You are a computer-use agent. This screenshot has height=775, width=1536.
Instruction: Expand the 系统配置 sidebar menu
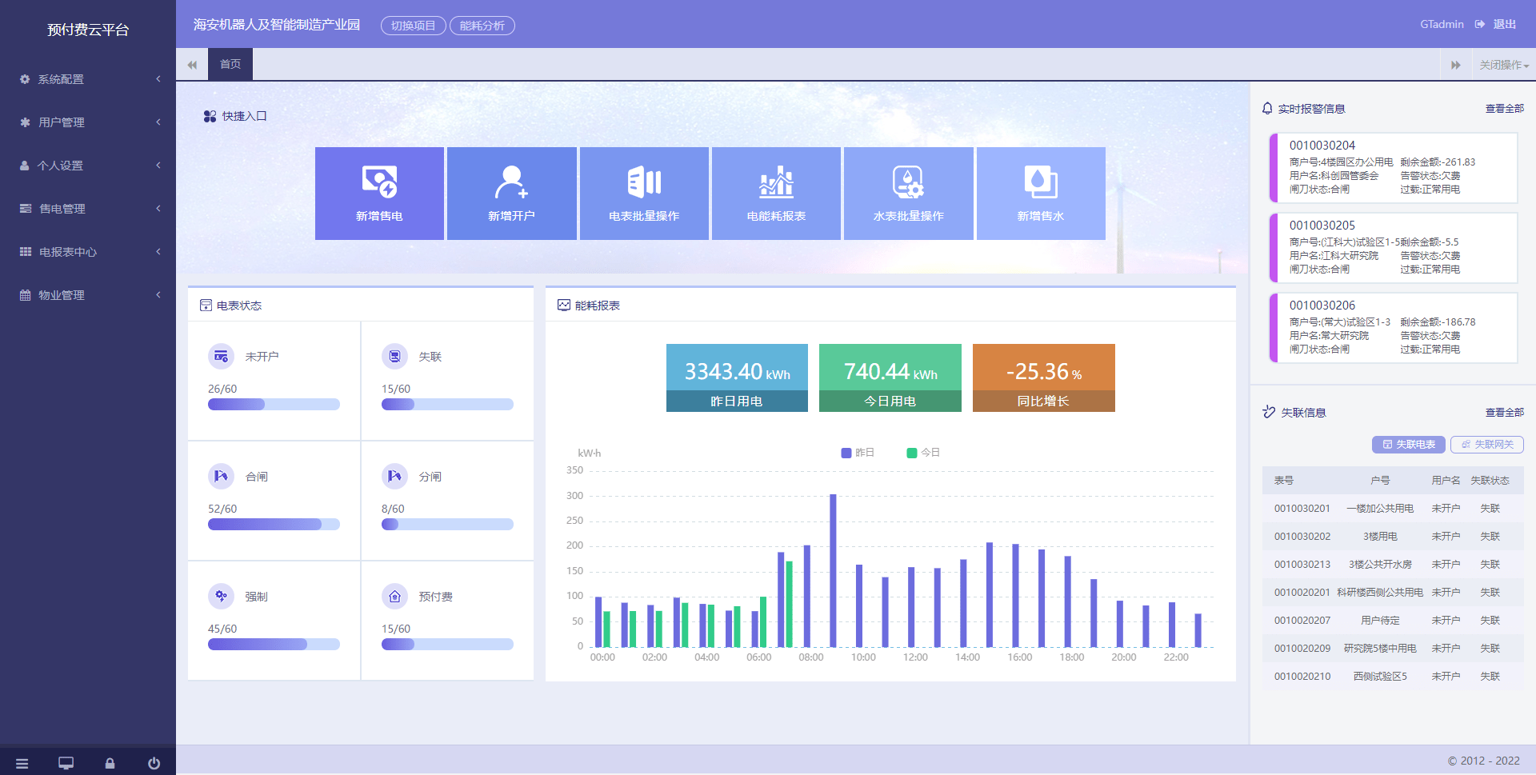click(x=88, y=79)
